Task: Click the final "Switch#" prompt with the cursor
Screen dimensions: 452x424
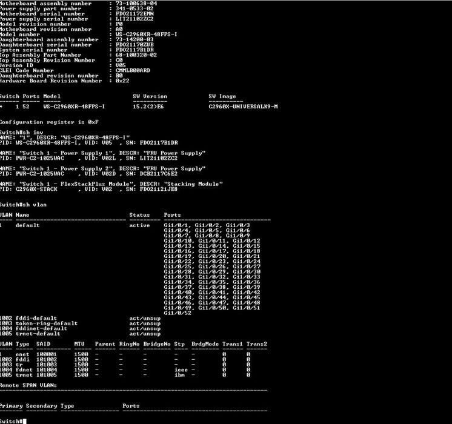Action: [x=13, y=422]
